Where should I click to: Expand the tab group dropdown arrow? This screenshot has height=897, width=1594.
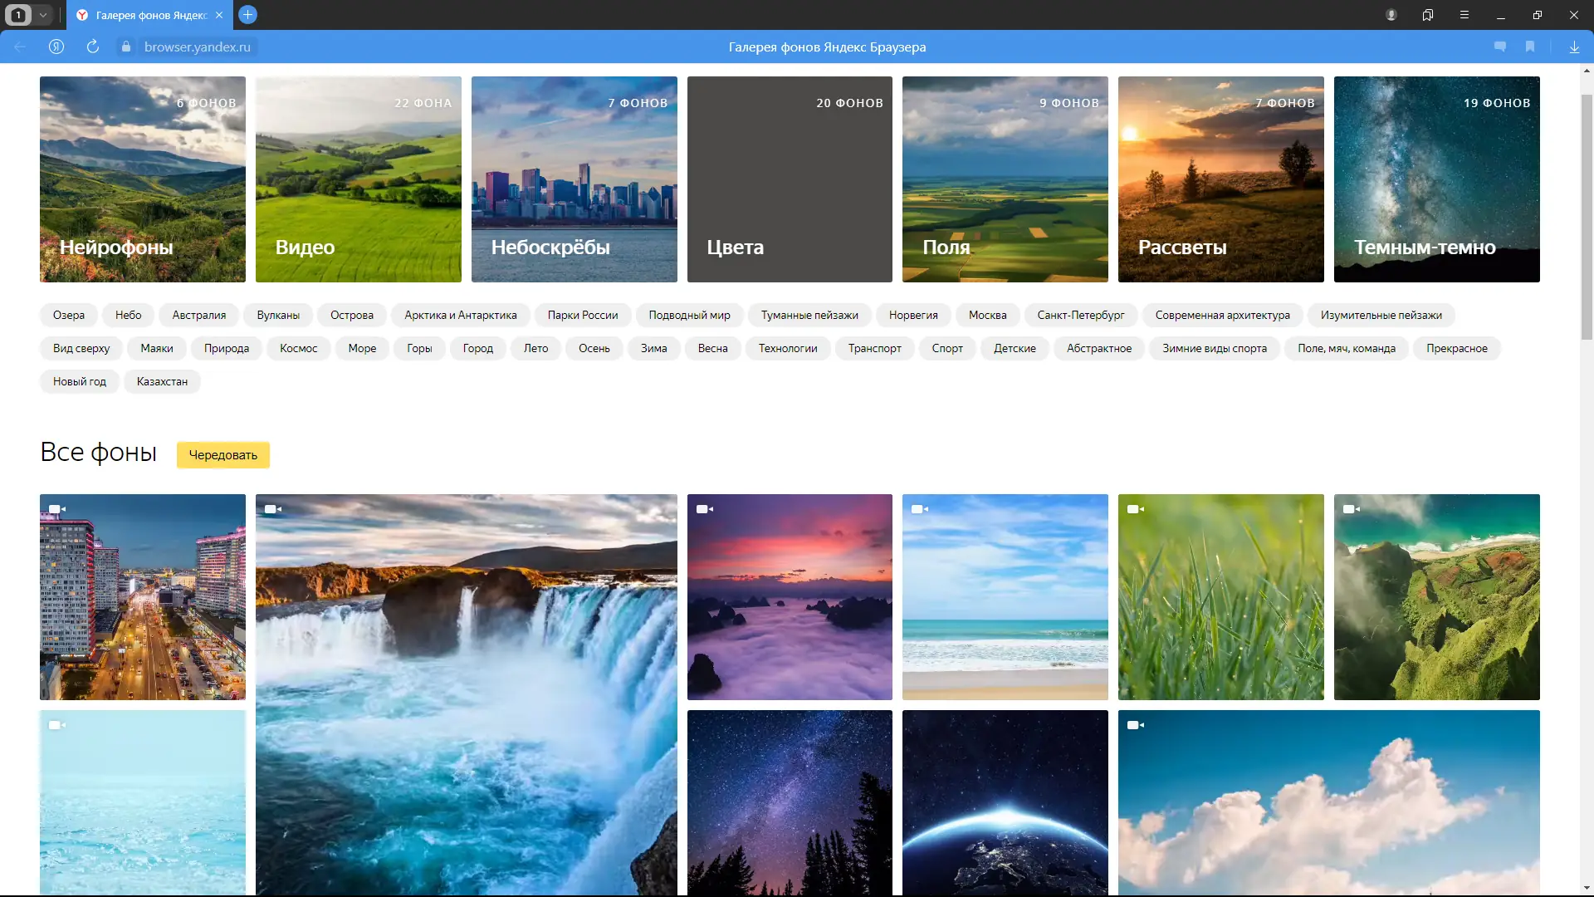coord(43,15)
